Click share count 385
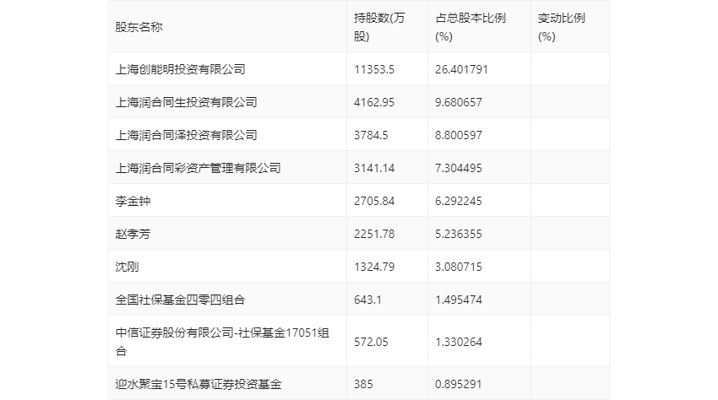 point(363,384)
